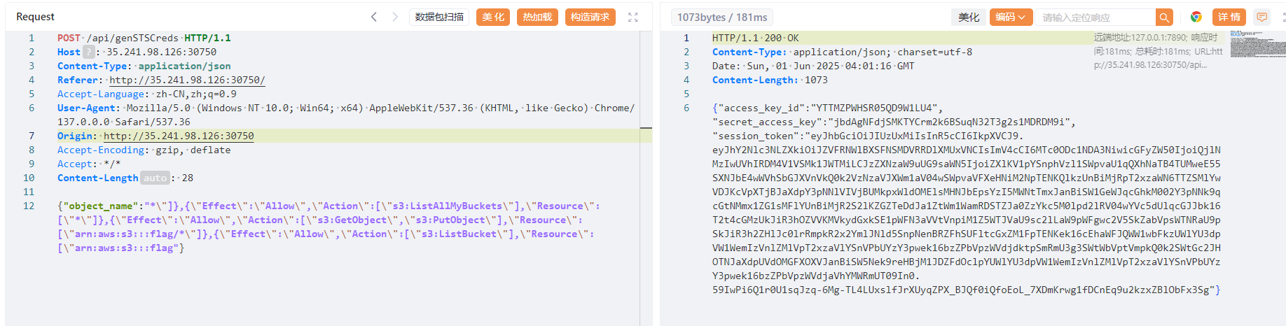Screen dimensions: 1286x326
Task: Expand the Request panel to fullscreen
Action: (633, 17)
